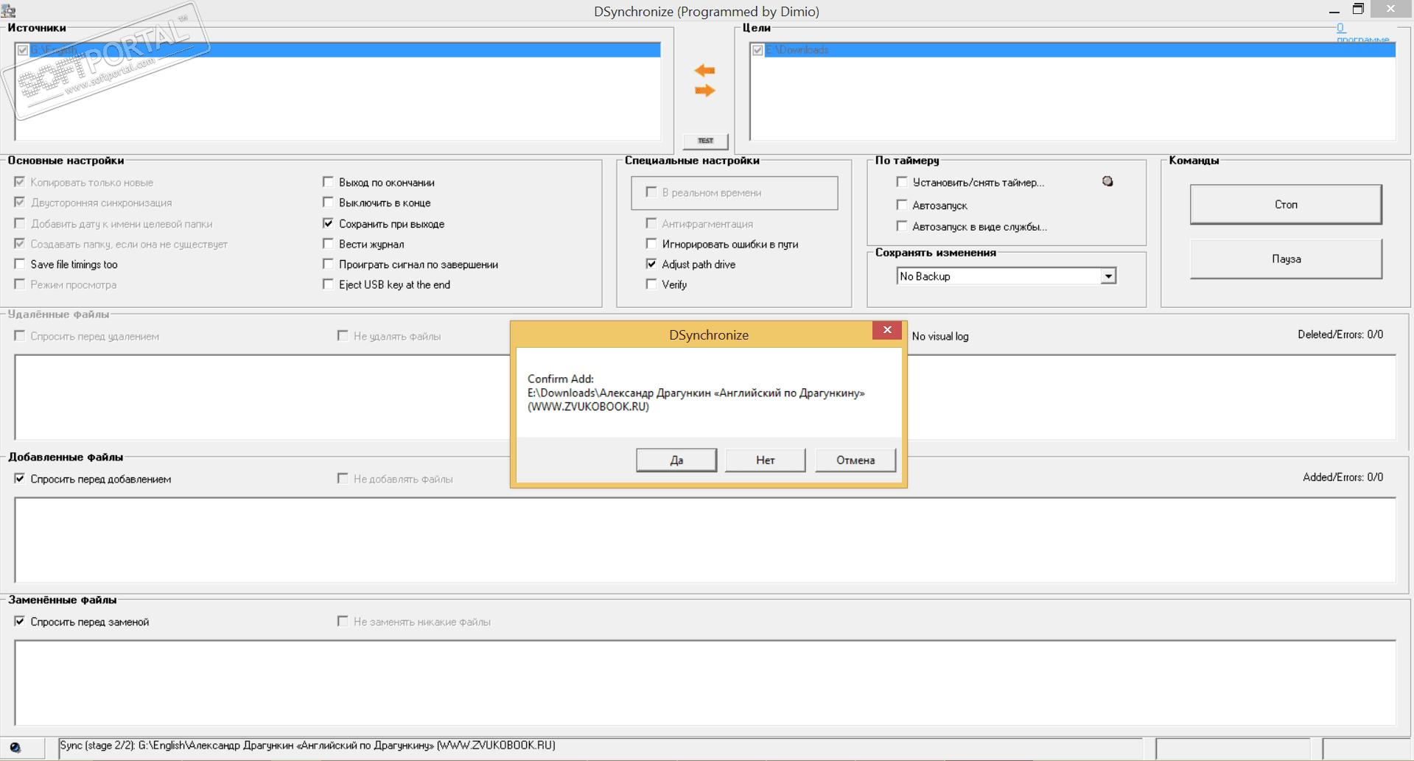Open the О программе link
This screenshot has height=761, width=1414.
click(x=1362, y=33)
